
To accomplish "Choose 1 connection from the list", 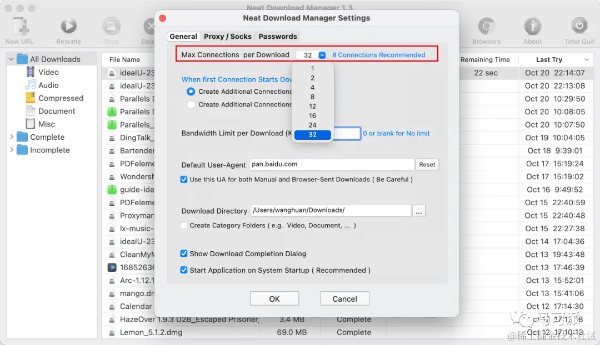I will click(x=313, y=69).
